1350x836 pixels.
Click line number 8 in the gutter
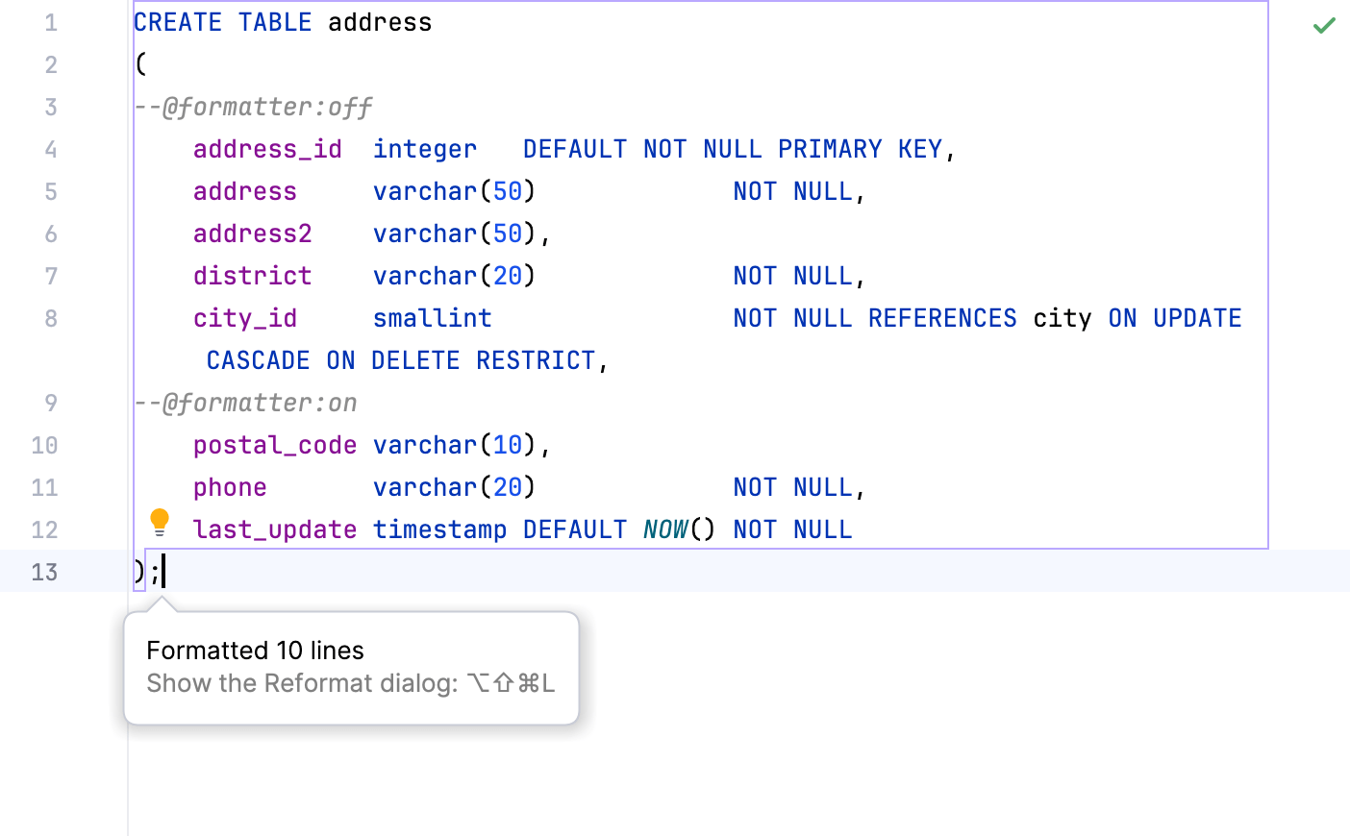click(51, 318)
